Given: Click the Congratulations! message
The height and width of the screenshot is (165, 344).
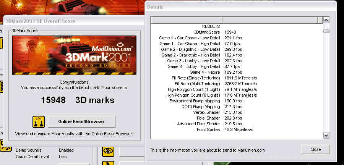Looking at the screenshot, I should pyautogui.click(x=75, y=82).
